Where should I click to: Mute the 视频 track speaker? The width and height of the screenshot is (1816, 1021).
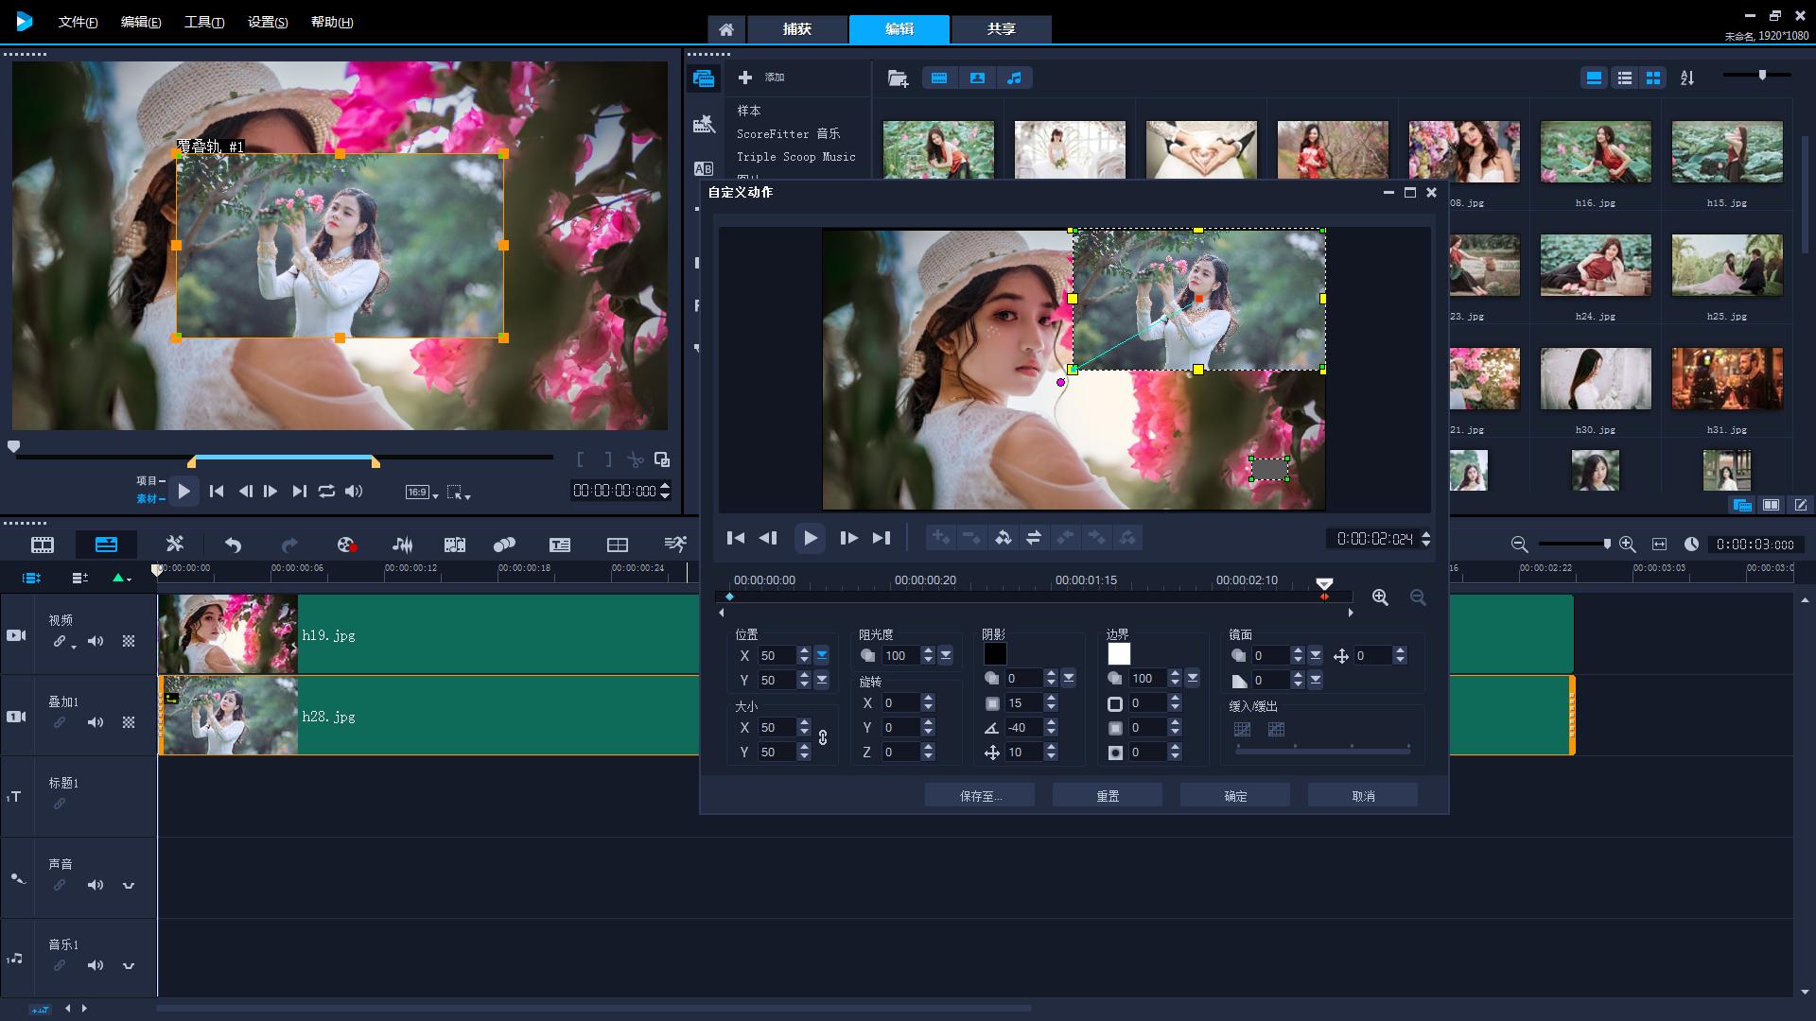(x=96, y=641)
